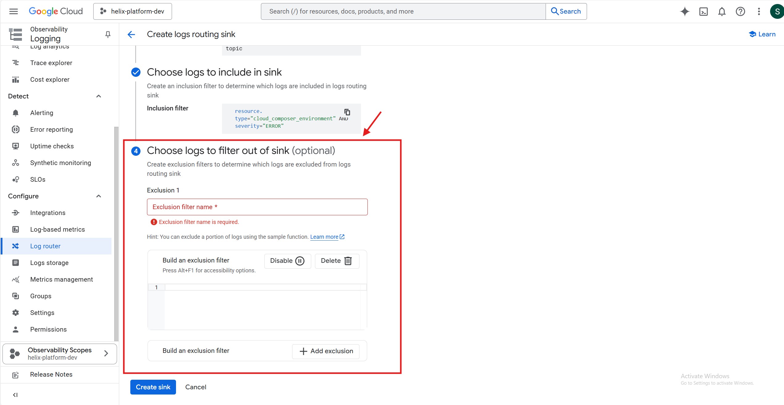Collapse the Detect section
Screen dimensions: 784x405
pyautogui.click(x=99, y=96)
